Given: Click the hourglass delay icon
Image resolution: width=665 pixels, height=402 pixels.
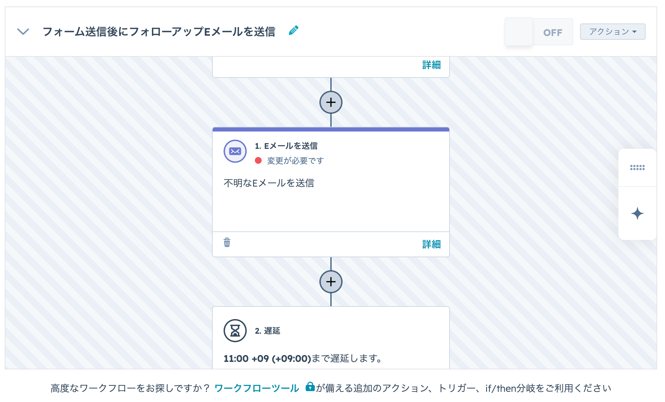Looking at the screenshot, I should pos(235,331).
